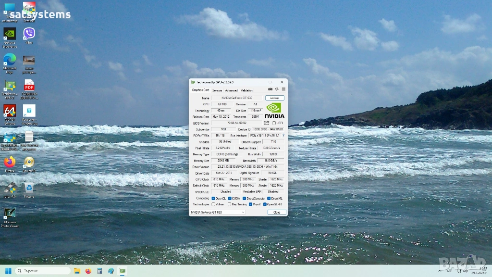Switch to the Sensors tab
This screenshot has height=277, width=492.
tap(217, 90)
